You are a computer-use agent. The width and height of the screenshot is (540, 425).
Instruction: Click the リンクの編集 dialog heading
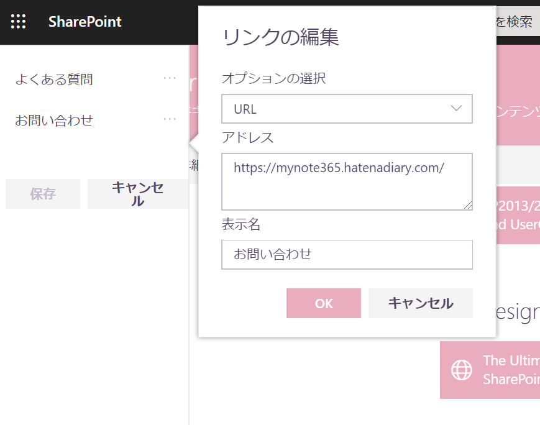coord(281,37)
